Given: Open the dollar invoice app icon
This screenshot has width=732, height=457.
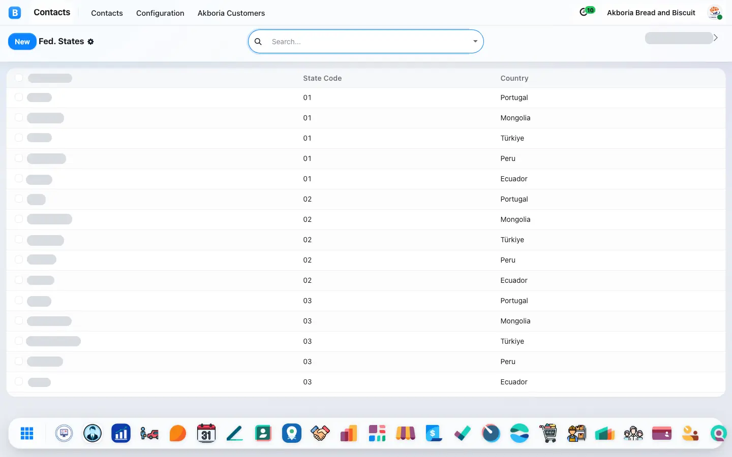Looking at the screenshot, I should [x=434, y=433].
